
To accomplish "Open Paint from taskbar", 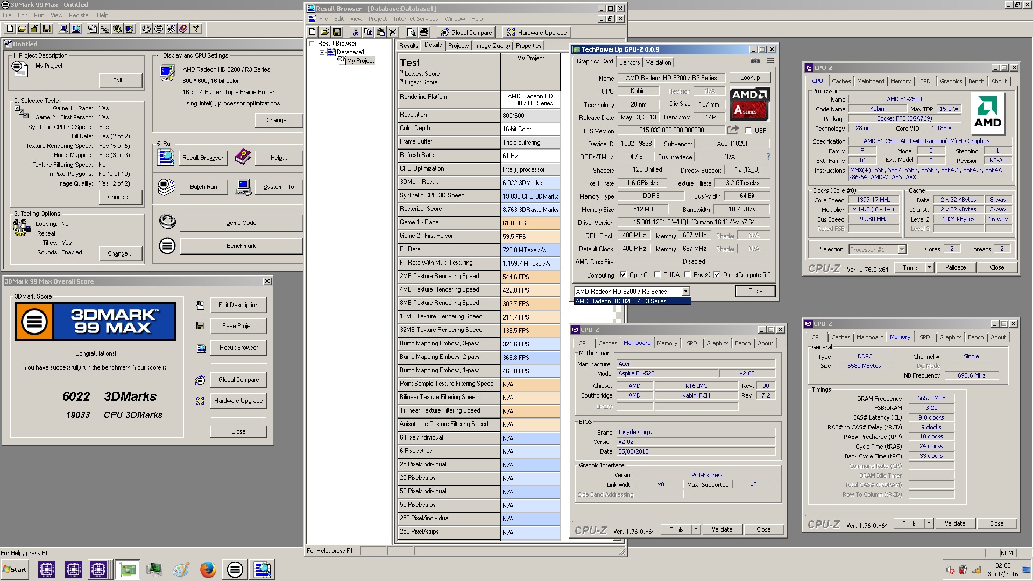I will pos(181,569).
